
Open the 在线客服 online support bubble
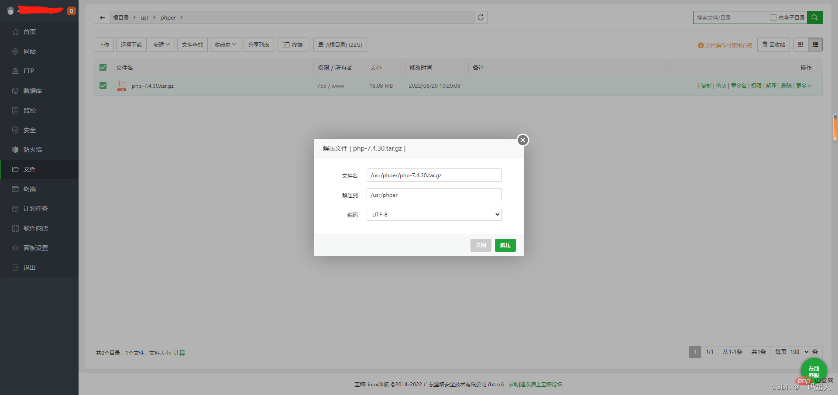coord(814,371)
